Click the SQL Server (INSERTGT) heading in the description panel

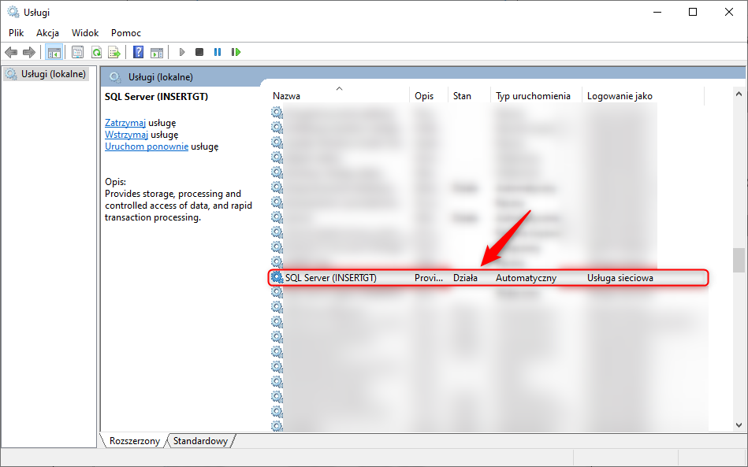(157, 96)
